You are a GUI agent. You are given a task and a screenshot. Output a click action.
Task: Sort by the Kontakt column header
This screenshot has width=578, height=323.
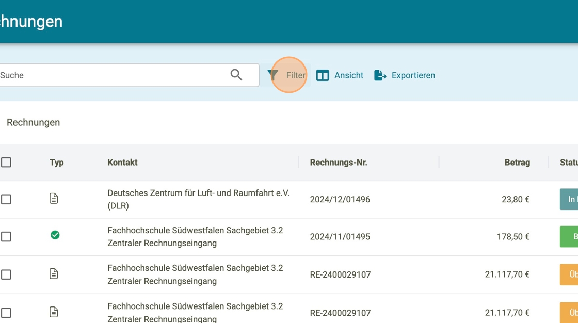[x=122, y=162]
